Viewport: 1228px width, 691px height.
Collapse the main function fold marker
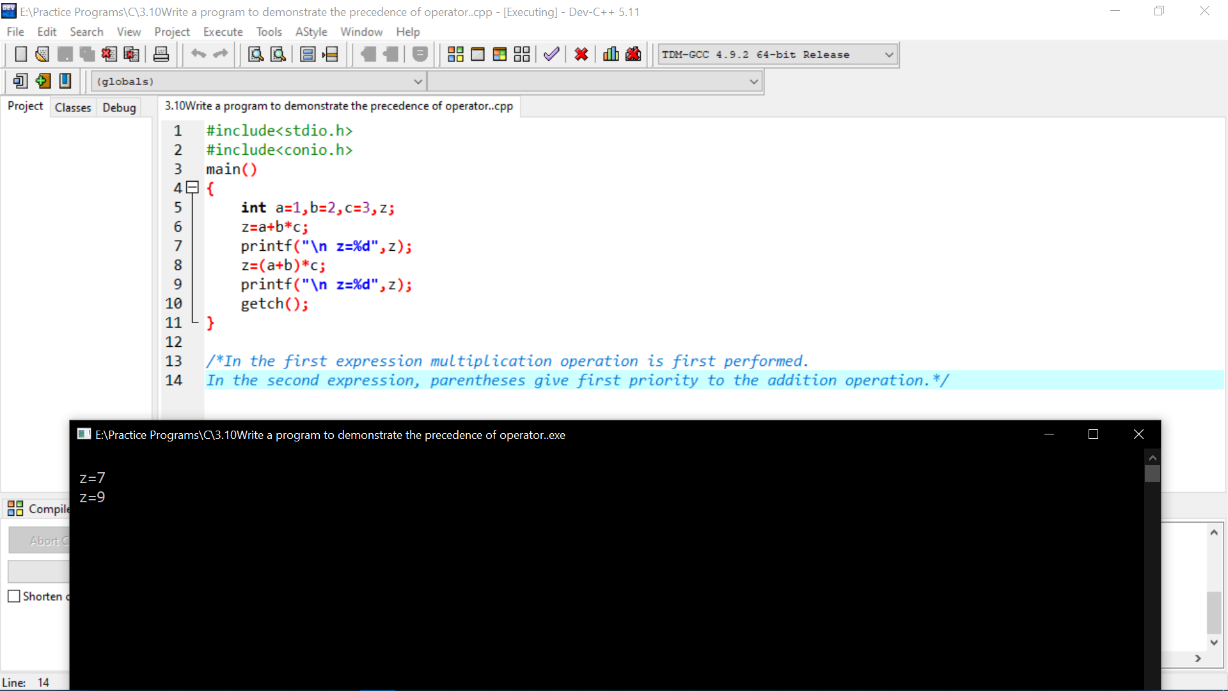tap(192, 187)
